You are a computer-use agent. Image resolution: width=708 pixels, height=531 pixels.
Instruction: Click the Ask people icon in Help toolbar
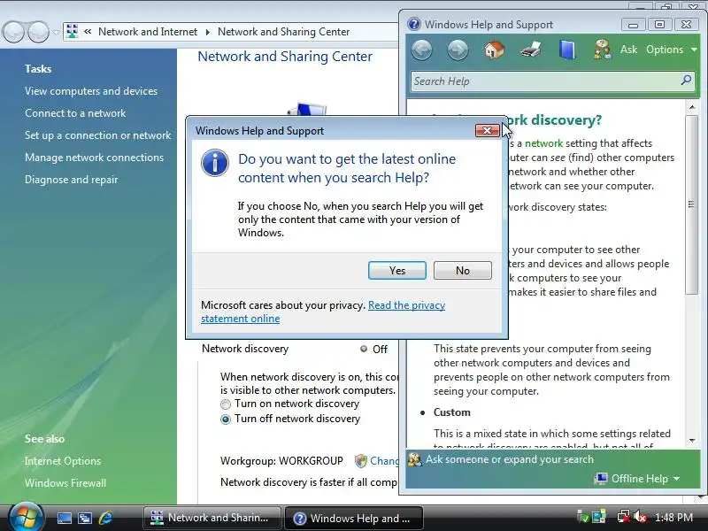pyautogui.click(x=603, y=50)
